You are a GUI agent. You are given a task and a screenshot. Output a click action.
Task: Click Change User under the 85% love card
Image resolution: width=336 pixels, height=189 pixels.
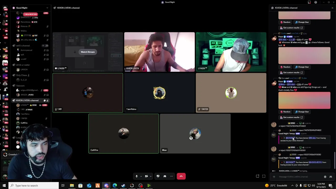point(302,67)
